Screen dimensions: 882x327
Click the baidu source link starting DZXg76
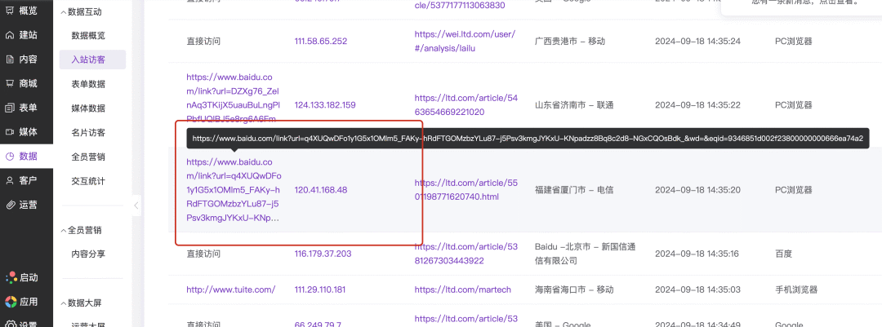click(233, 98)
